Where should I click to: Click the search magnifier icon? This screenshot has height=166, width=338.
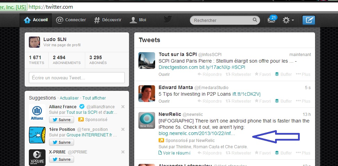pos(255,20)
